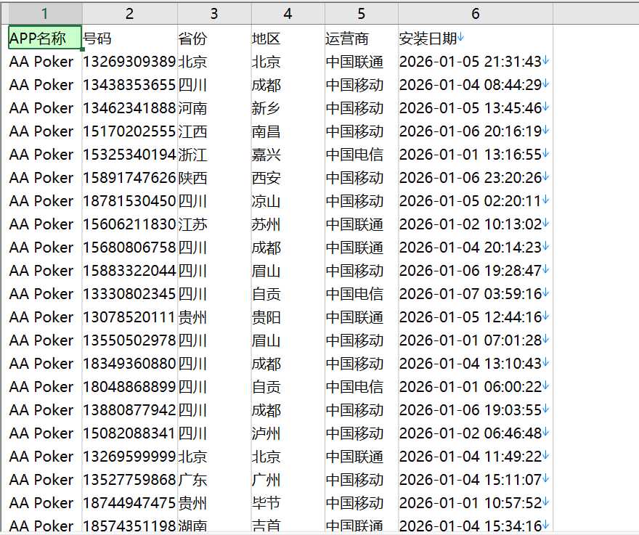Click the 省份 header cell
This screenshot has width=639, height=535.
click(x=214, y=38)
